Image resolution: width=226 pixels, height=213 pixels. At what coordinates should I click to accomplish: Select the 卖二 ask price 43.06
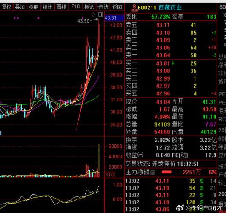tap(163, 48)
